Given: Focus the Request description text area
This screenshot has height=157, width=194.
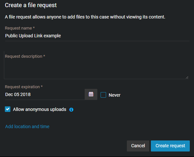Looking at the screenshot, I should [x=96, y=65].
